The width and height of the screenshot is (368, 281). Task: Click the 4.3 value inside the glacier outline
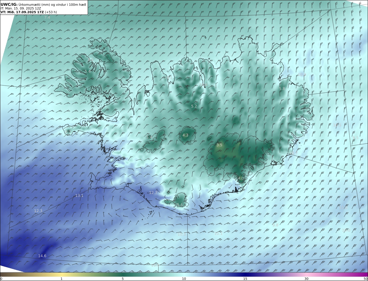pos(185,135)
